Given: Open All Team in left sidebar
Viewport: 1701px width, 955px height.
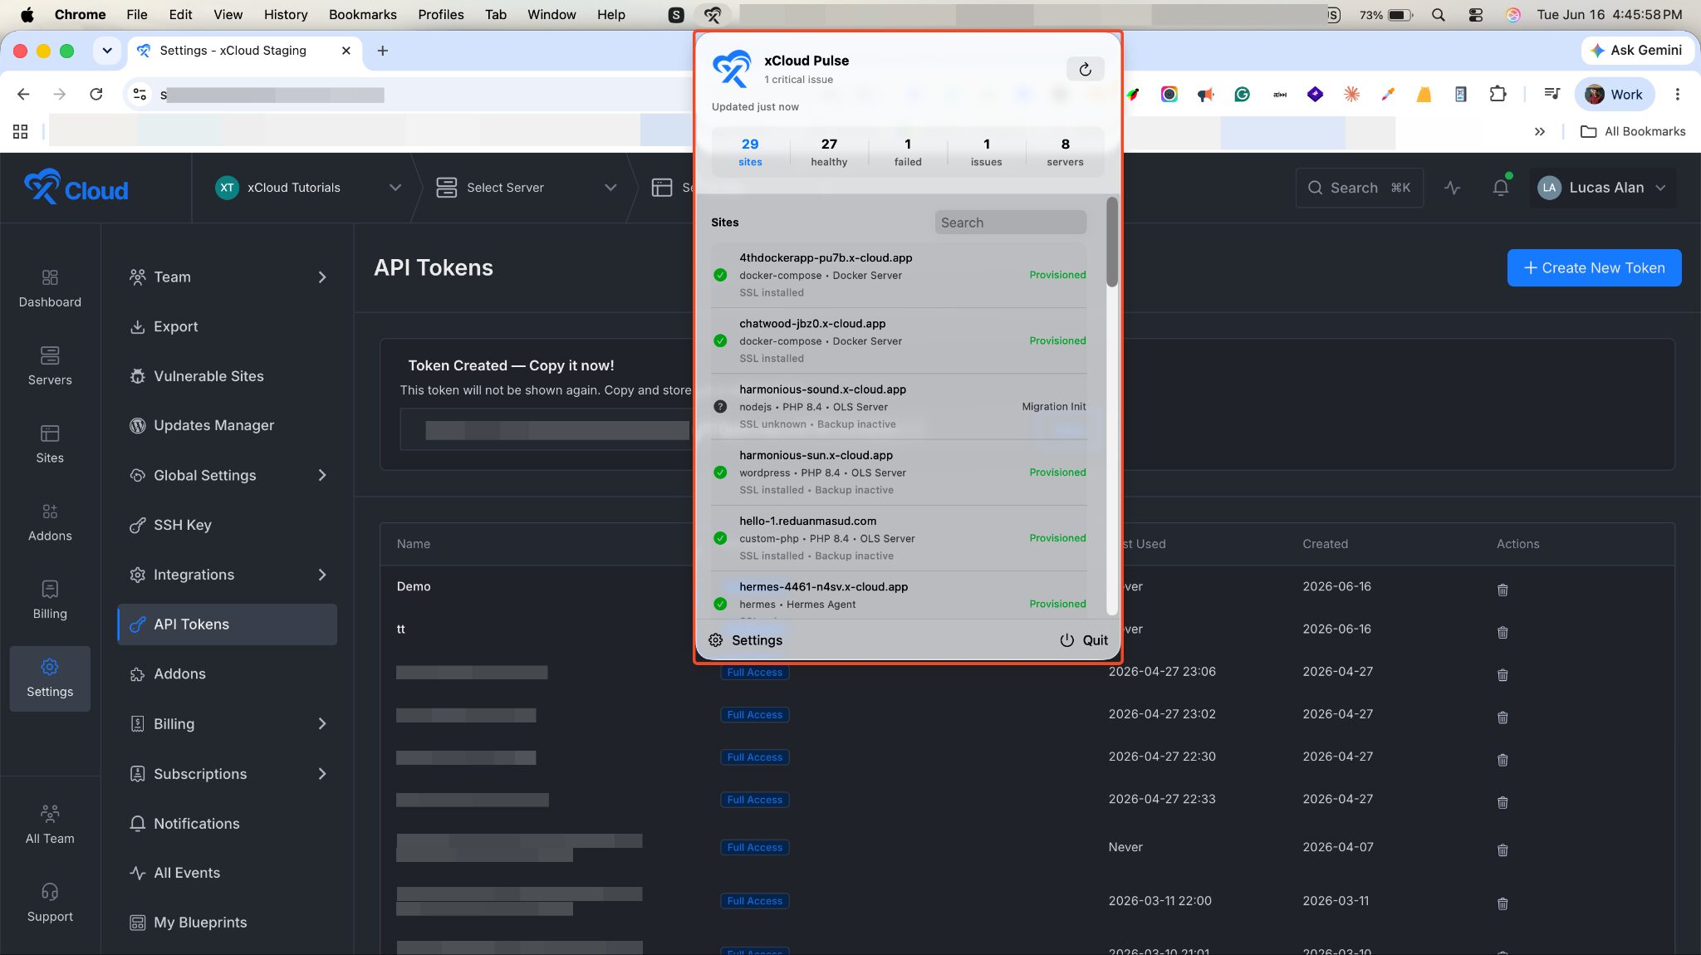Looking at the screenshot, I should pos(50,825).
